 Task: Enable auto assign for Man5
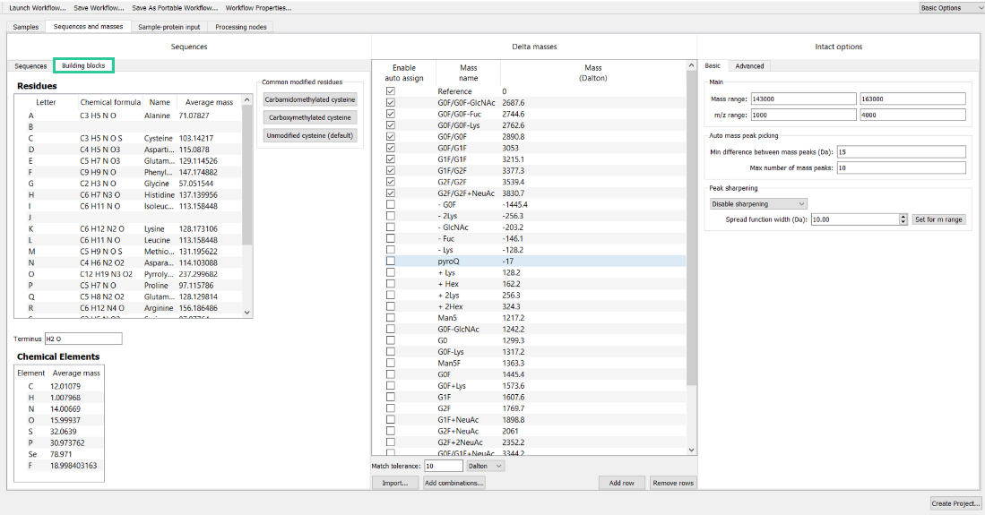391,317
